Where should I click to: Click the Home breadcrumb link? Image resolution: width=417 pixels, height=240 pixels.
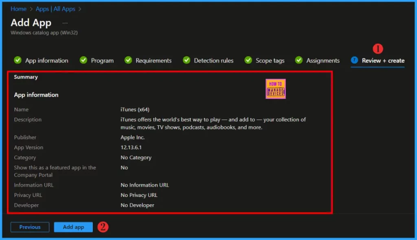point(18,9)
